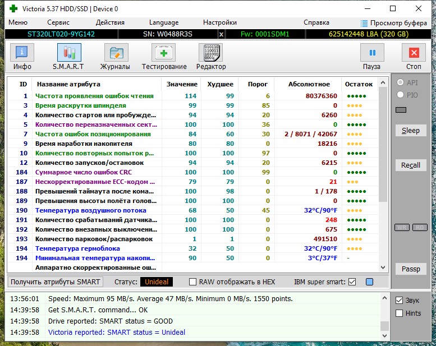Open the Инфо drive information panel
This screenshot has width=436, height=346.
tap(22, 53)
